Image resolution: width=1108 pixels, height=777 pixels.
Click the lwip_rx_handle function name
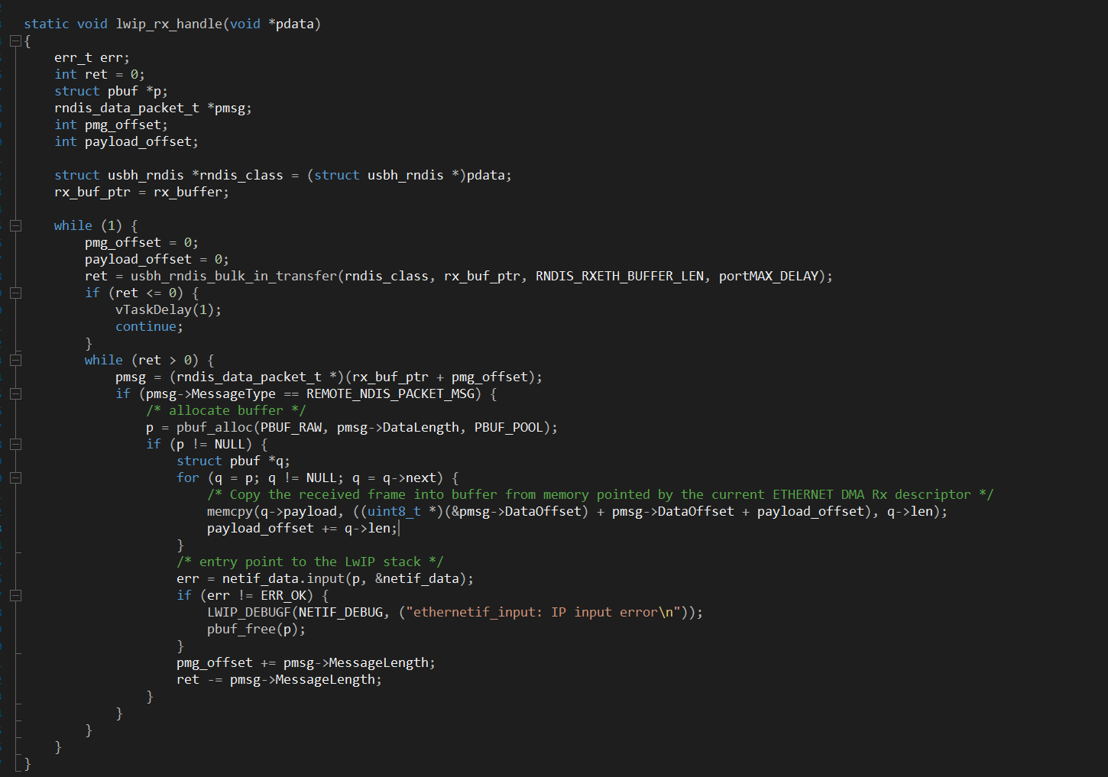point(169,24)
